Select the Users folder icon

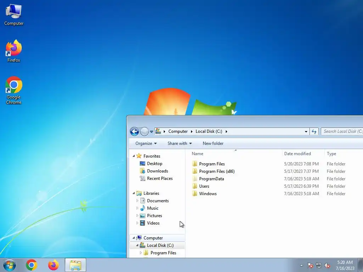point(195,186)
